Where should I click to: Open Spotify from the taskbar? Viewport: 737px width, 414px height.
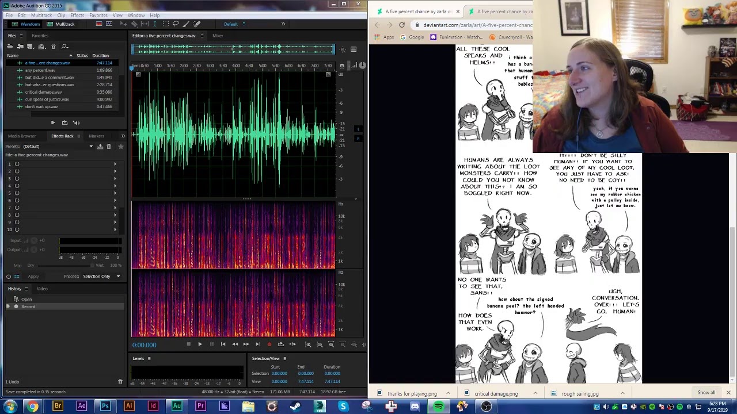coord(439,407)
